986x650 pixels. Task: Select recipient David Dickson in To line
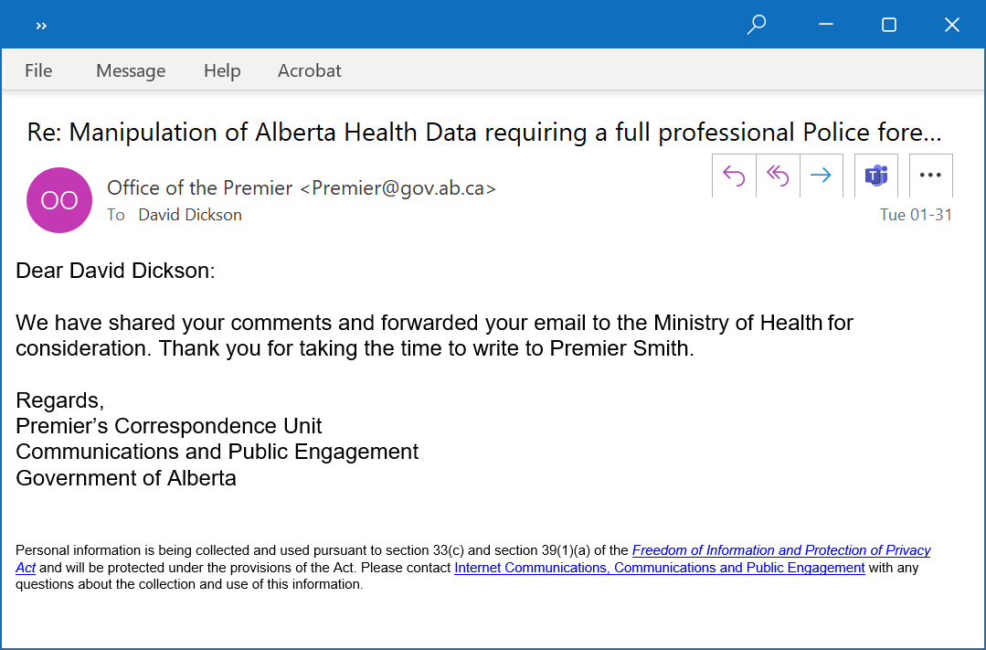[x=190, y=215]
